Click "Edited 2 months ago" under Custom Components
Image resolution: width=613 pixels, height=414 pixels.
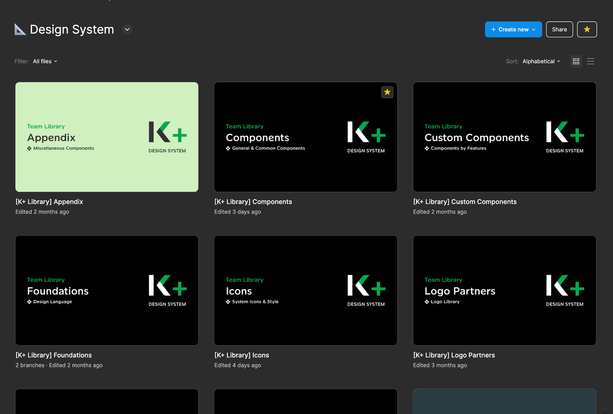(440, 212)
